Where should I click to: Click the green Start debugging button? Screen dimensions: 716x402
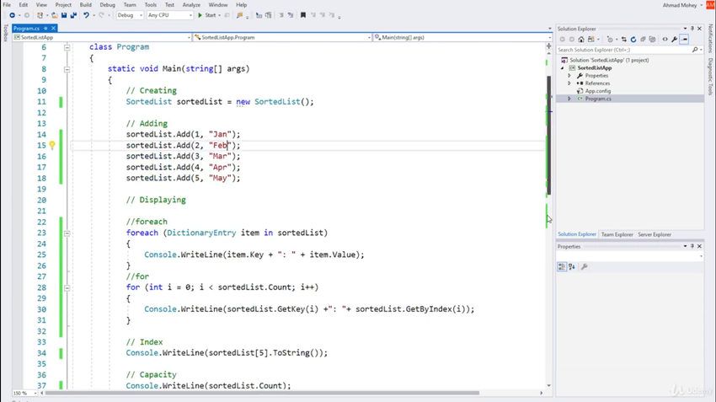207,15
